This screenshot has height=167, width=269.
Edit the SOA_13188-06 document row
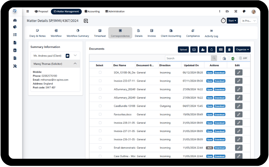pyautogui.click(x=239, y=72)
